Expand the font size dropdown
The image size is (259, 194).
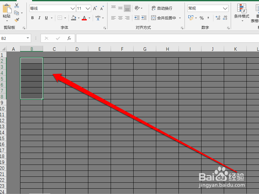pyautogui.click(x=87, y=8)
